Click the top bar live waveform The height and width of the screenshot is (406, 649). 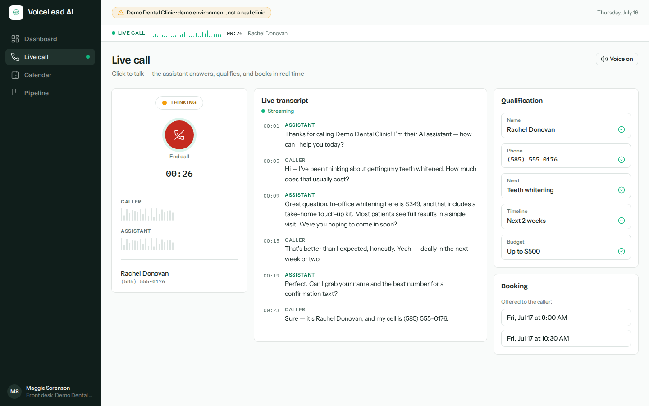click(x=186, y=33)
